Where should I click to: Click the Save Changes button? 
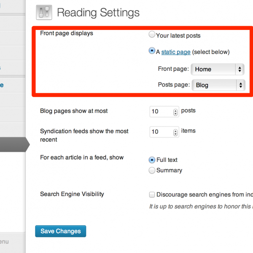(x=61, y=231)
